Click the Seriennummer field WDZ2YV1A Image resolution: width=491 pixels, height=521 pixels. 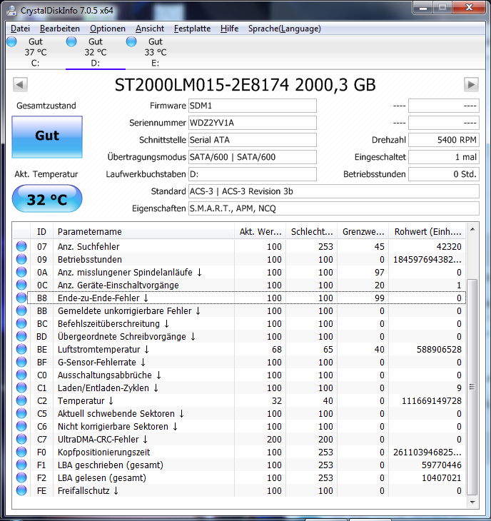coord(253,123)
